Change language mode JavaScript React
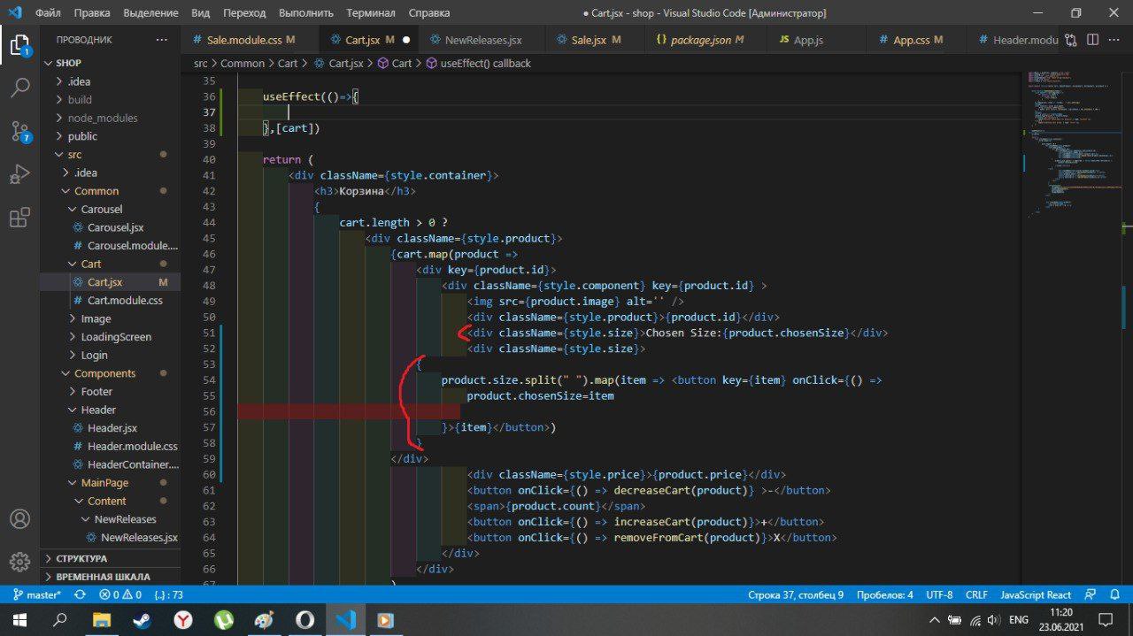Viewport: 1133px width, 636px height. pos(1036,595)
